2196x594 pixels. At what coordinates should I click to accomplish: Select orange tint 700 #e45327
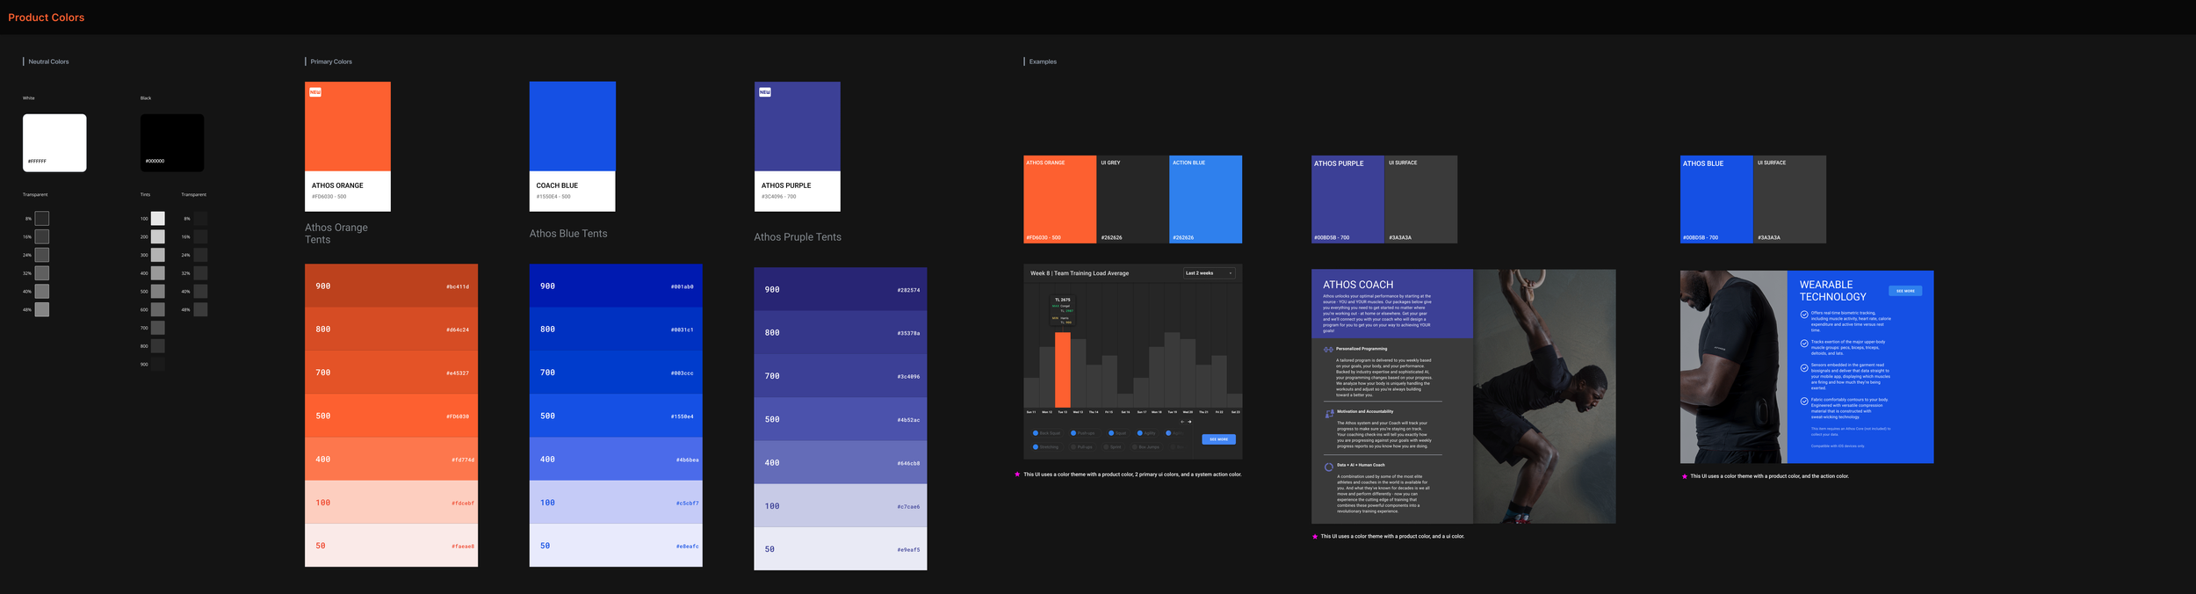point(391,373)
